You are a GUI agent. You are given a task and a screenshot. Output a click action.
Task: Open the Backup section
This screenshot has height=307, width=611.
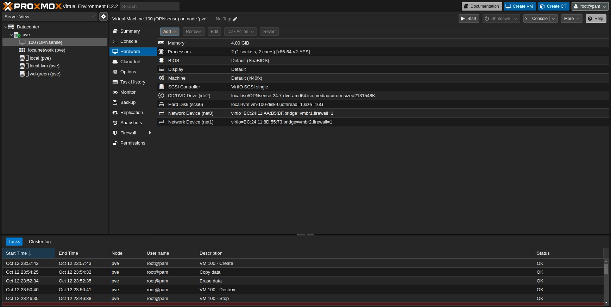133,102
